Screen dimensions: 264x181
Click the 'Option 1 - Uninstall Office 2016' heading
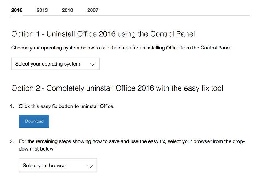pyautogui.click(x=103, y=34)
